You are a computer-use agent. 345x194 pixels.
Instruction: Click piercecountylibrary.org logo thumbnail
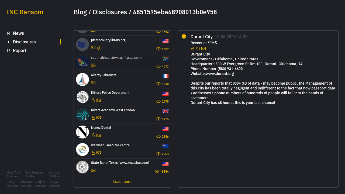(x=82, y=44)
